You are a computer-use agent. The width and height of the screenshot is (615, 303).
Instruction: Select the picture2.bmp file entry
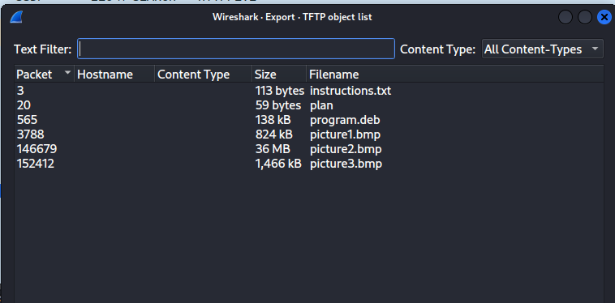click(x=346, y=149)
